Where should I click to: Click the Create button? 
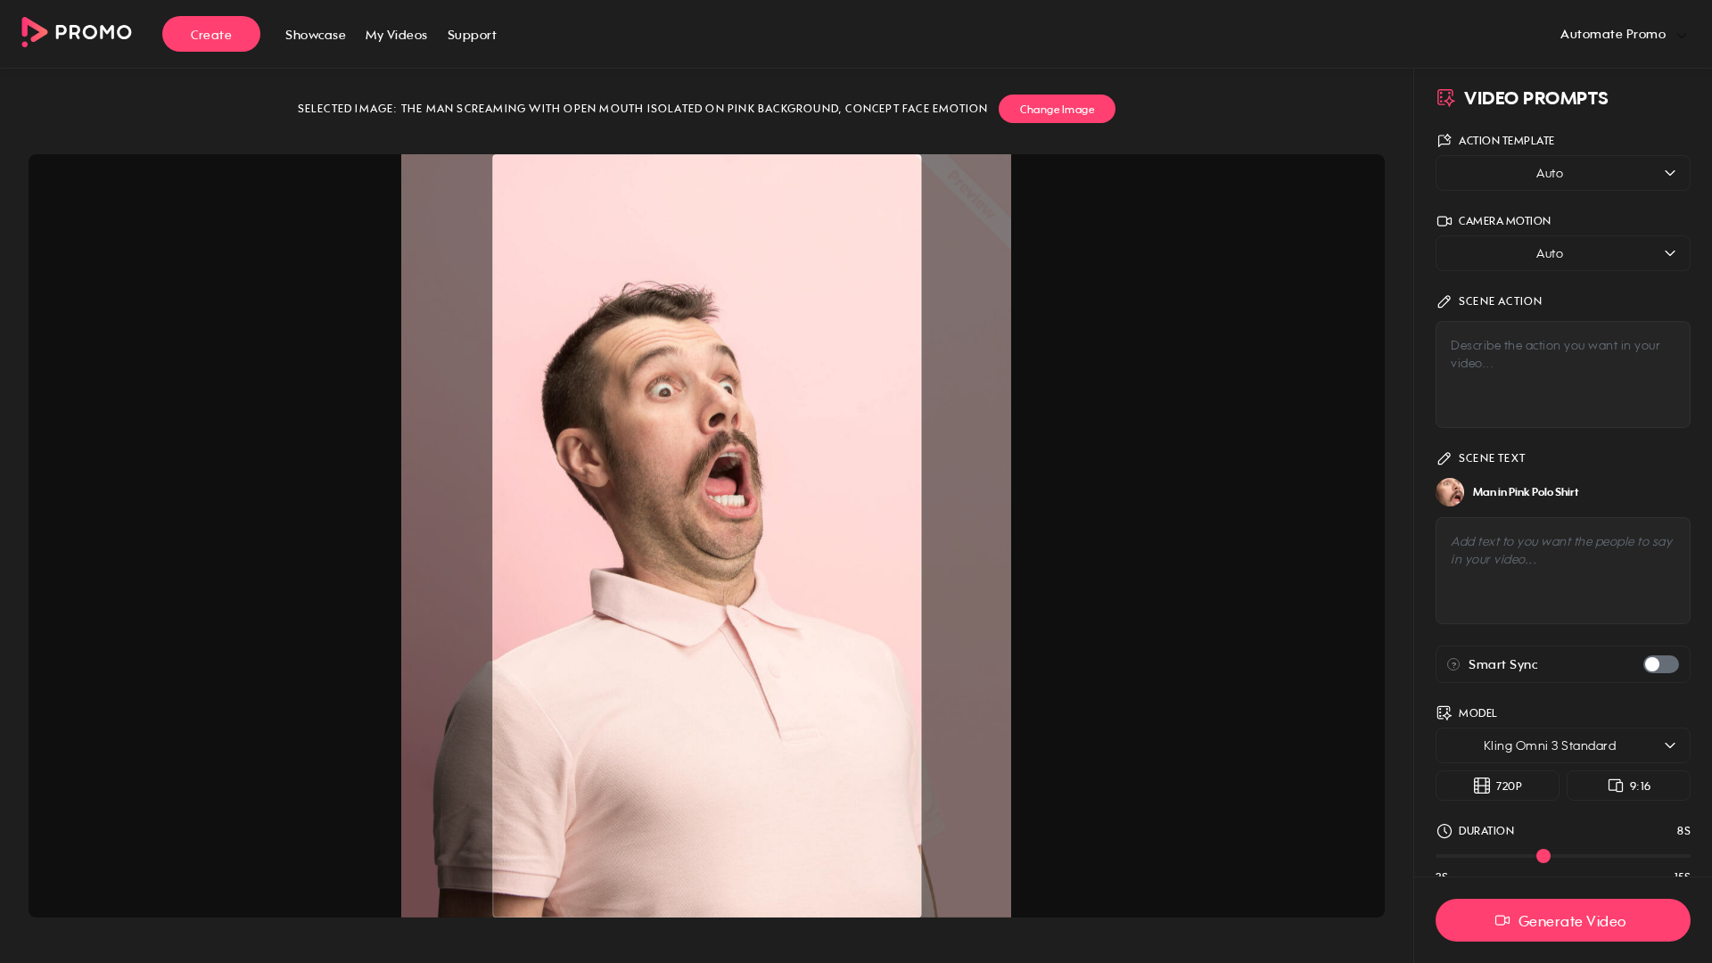pyautogui.click(x=211, y=34)
